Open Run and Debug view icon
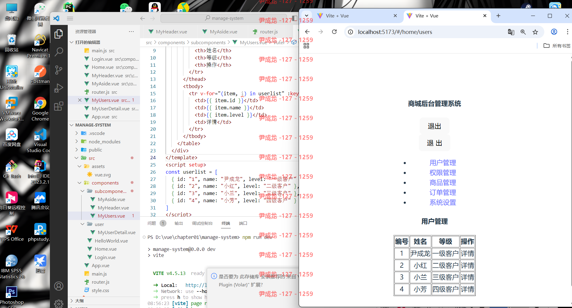 pos(59,88)
